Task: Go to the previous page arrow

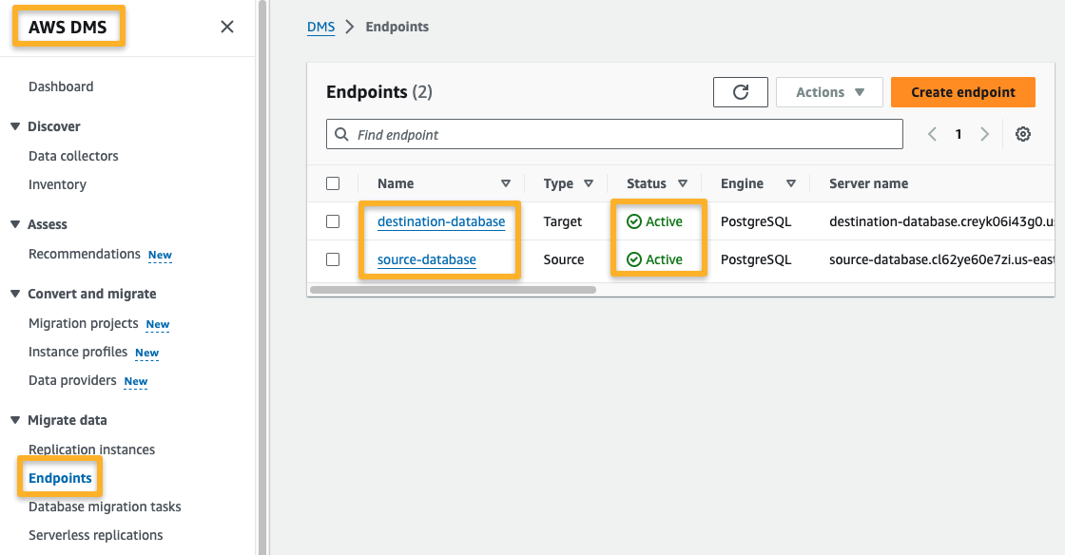Action: 932,134
